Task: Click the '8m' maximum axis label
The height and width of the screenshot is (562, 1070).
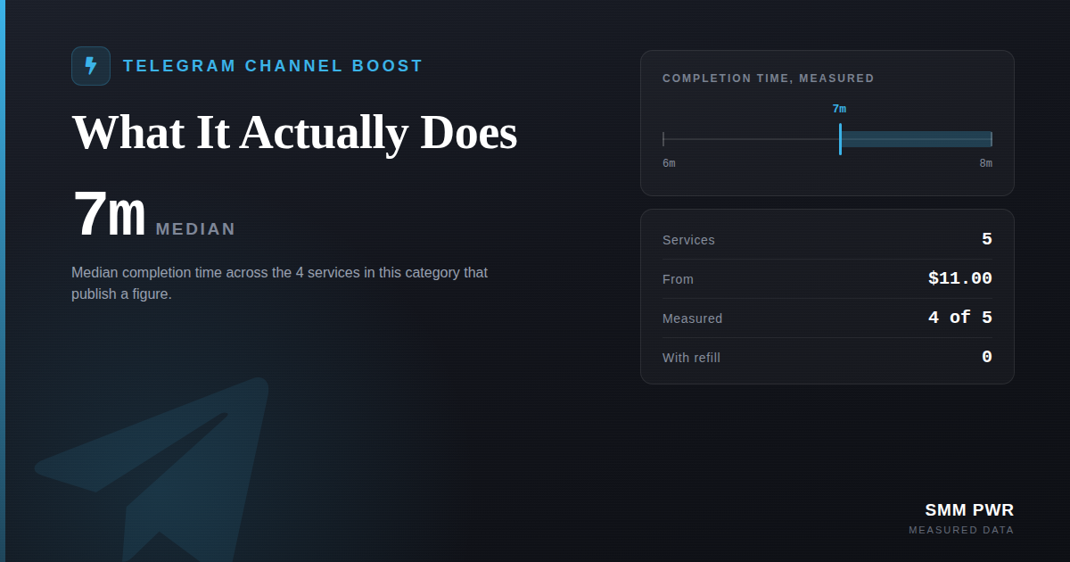Action: [985, 163]
